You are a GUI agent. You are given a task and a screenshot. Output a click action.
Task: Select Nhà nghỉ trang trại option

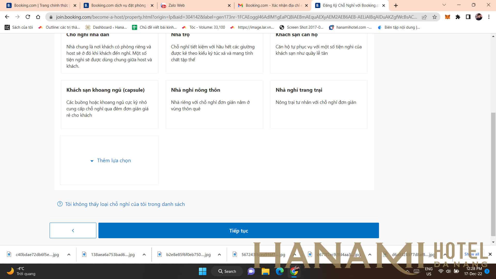pyautogui.click(x=319, y=104)
